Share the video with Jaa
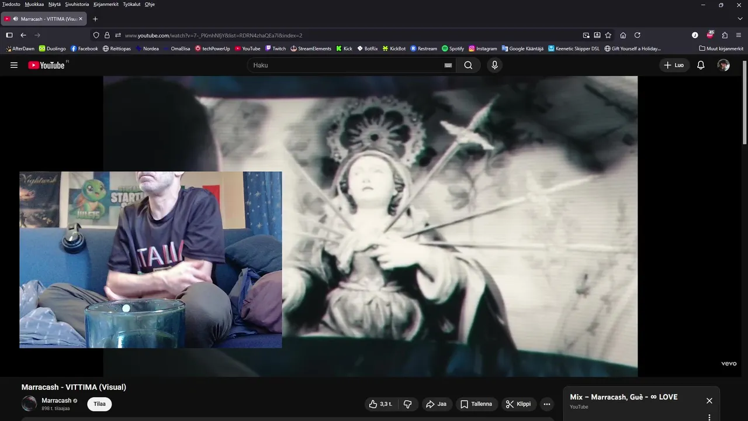 [x=437, y=404]
